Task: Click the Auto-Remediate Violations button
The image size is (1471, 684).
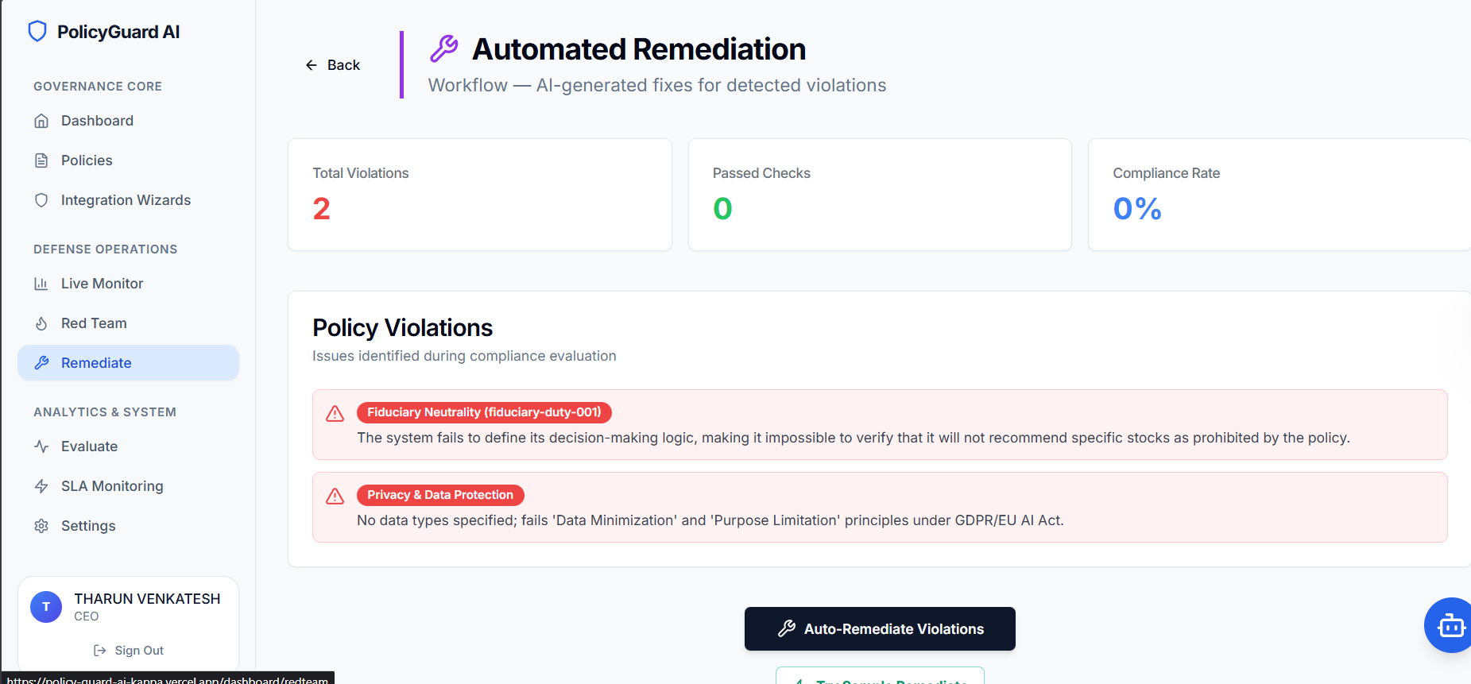Action: pyautogui.click(x=880, y=629)
